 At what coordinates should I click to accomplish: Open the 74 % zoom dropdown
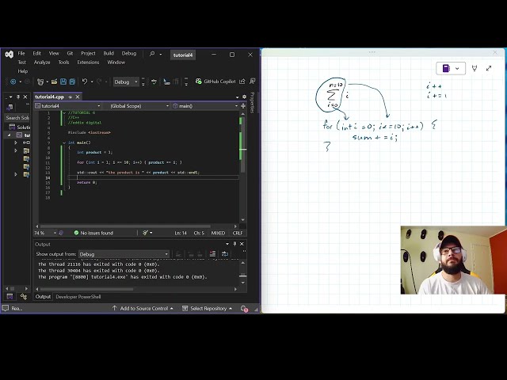click(x=45, y=233)
